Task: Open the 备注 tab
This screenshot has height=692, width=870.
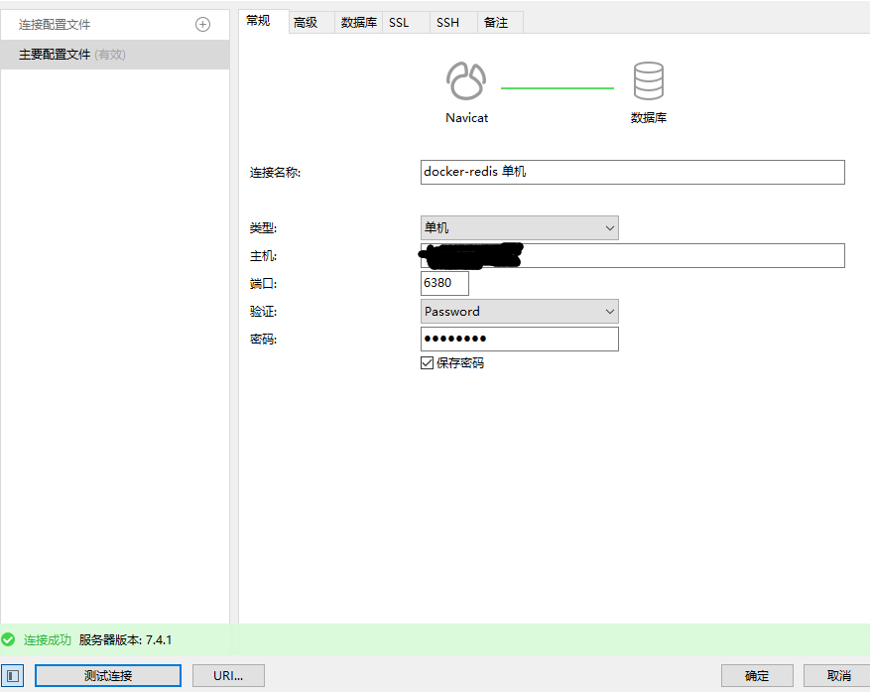Action: click(x=496, y=22)
